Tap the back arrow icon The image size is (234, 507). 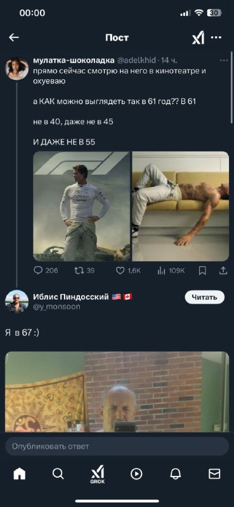(x=14, y=37)
